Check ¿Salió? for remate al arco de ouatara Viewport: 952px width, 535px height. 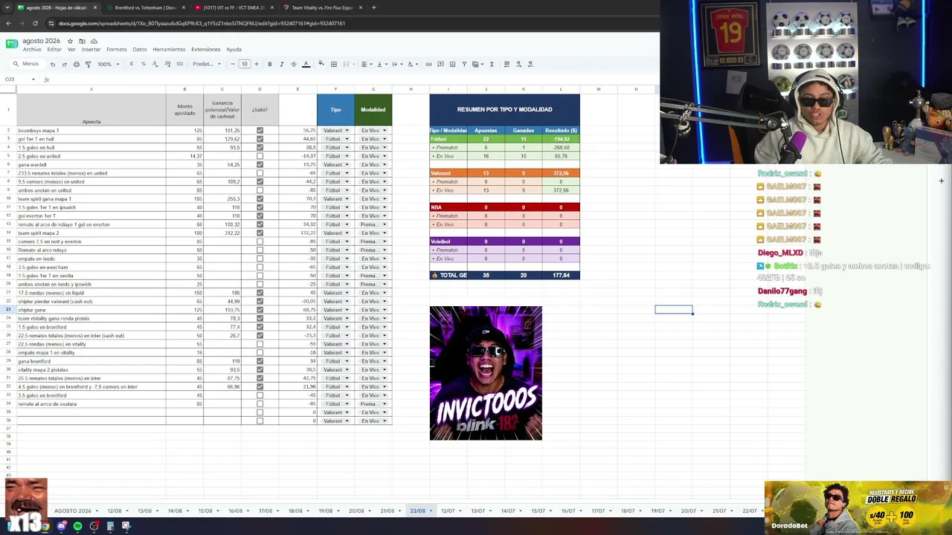260,404
